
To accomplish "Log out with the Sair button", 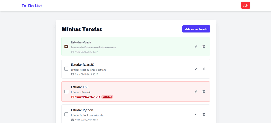I will [246, 5].
